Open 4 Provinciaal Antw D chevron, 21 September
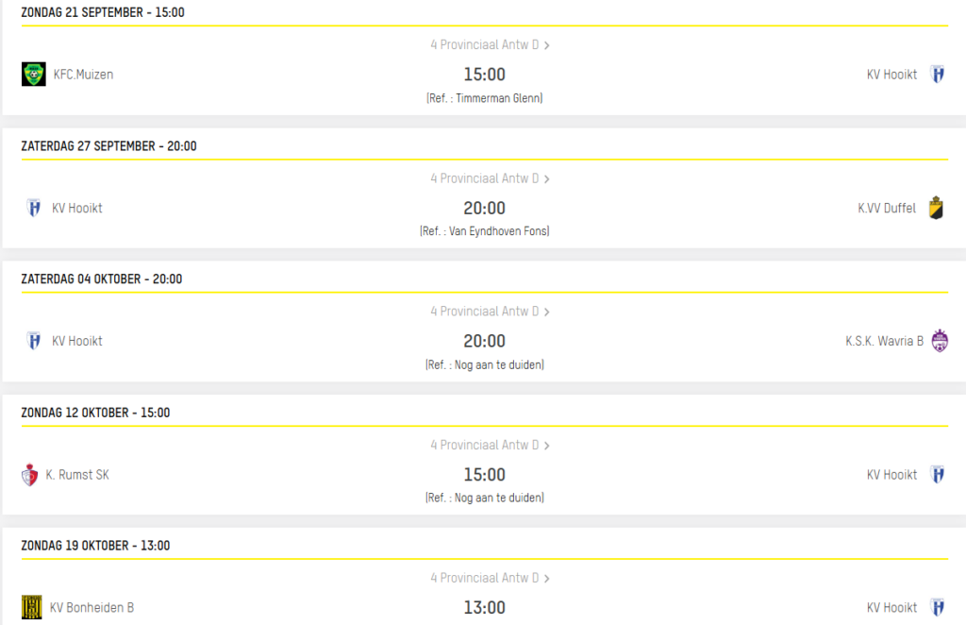The image size is (966, 625). tap(546, 45)
